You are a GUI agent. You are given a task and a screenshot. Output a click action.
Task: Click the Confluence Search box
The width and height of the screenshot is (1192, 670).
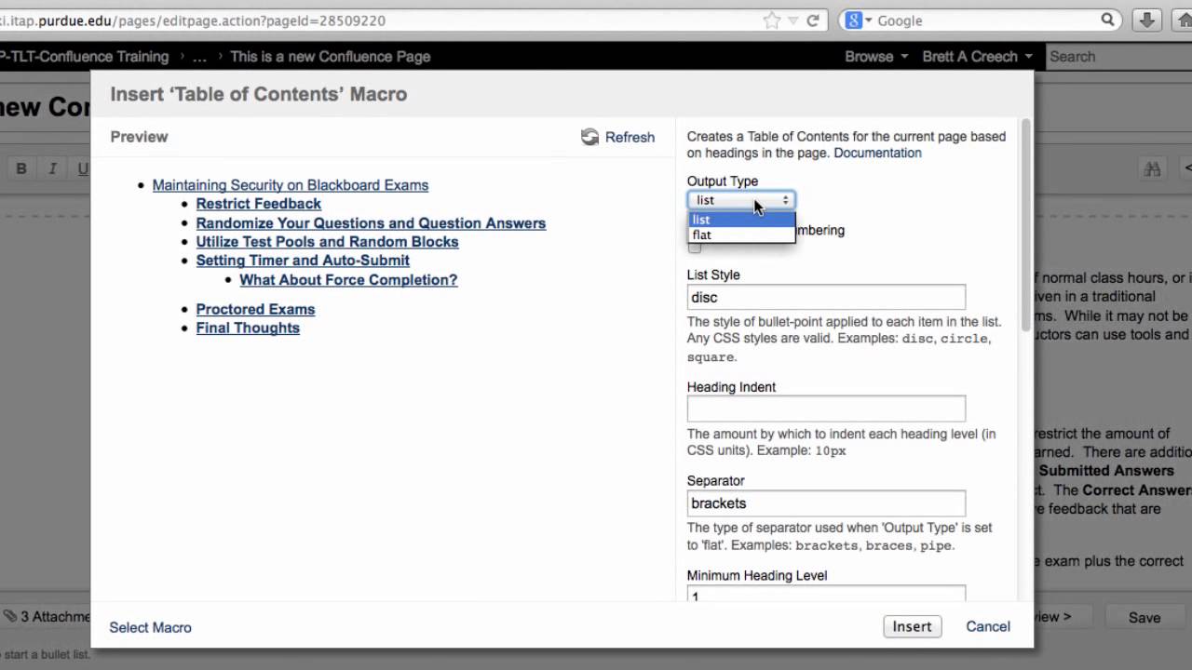[x=1118, y=57]
